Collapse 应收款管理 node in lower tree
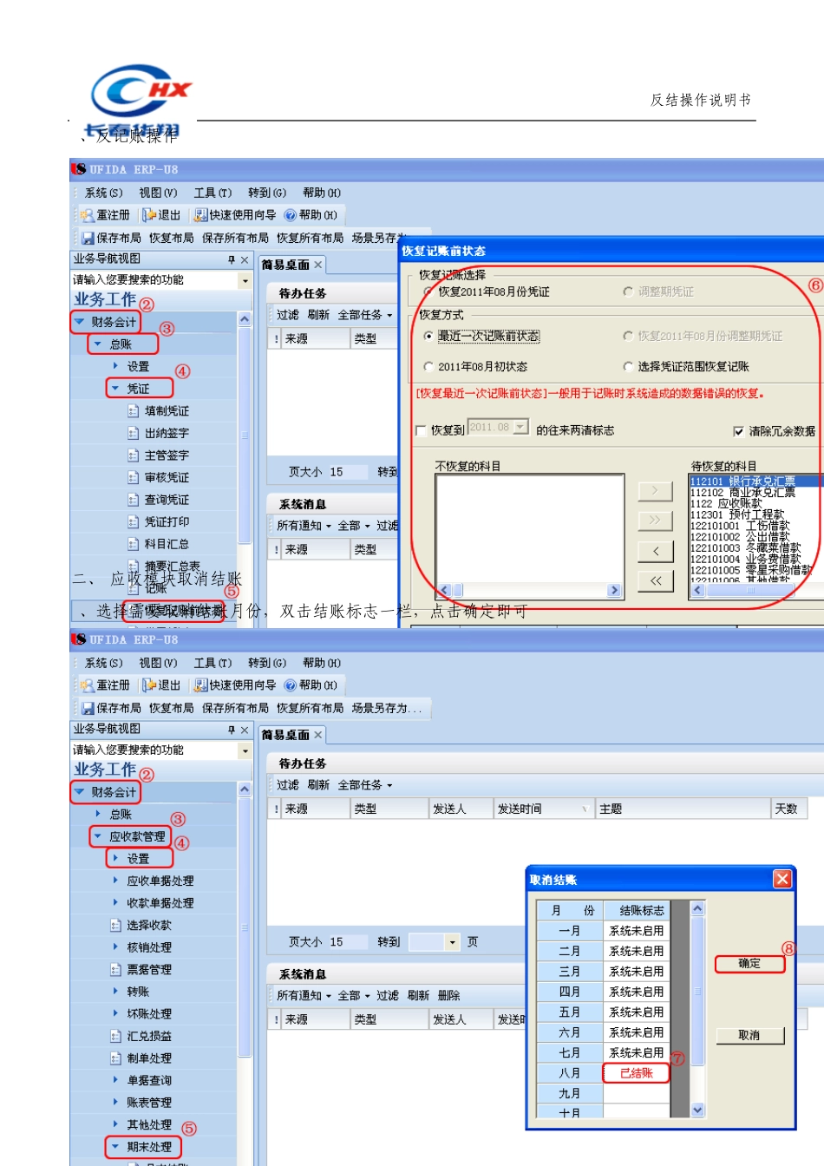The image size is (824, 1166). pyautogui.click(x=97, y=836)
